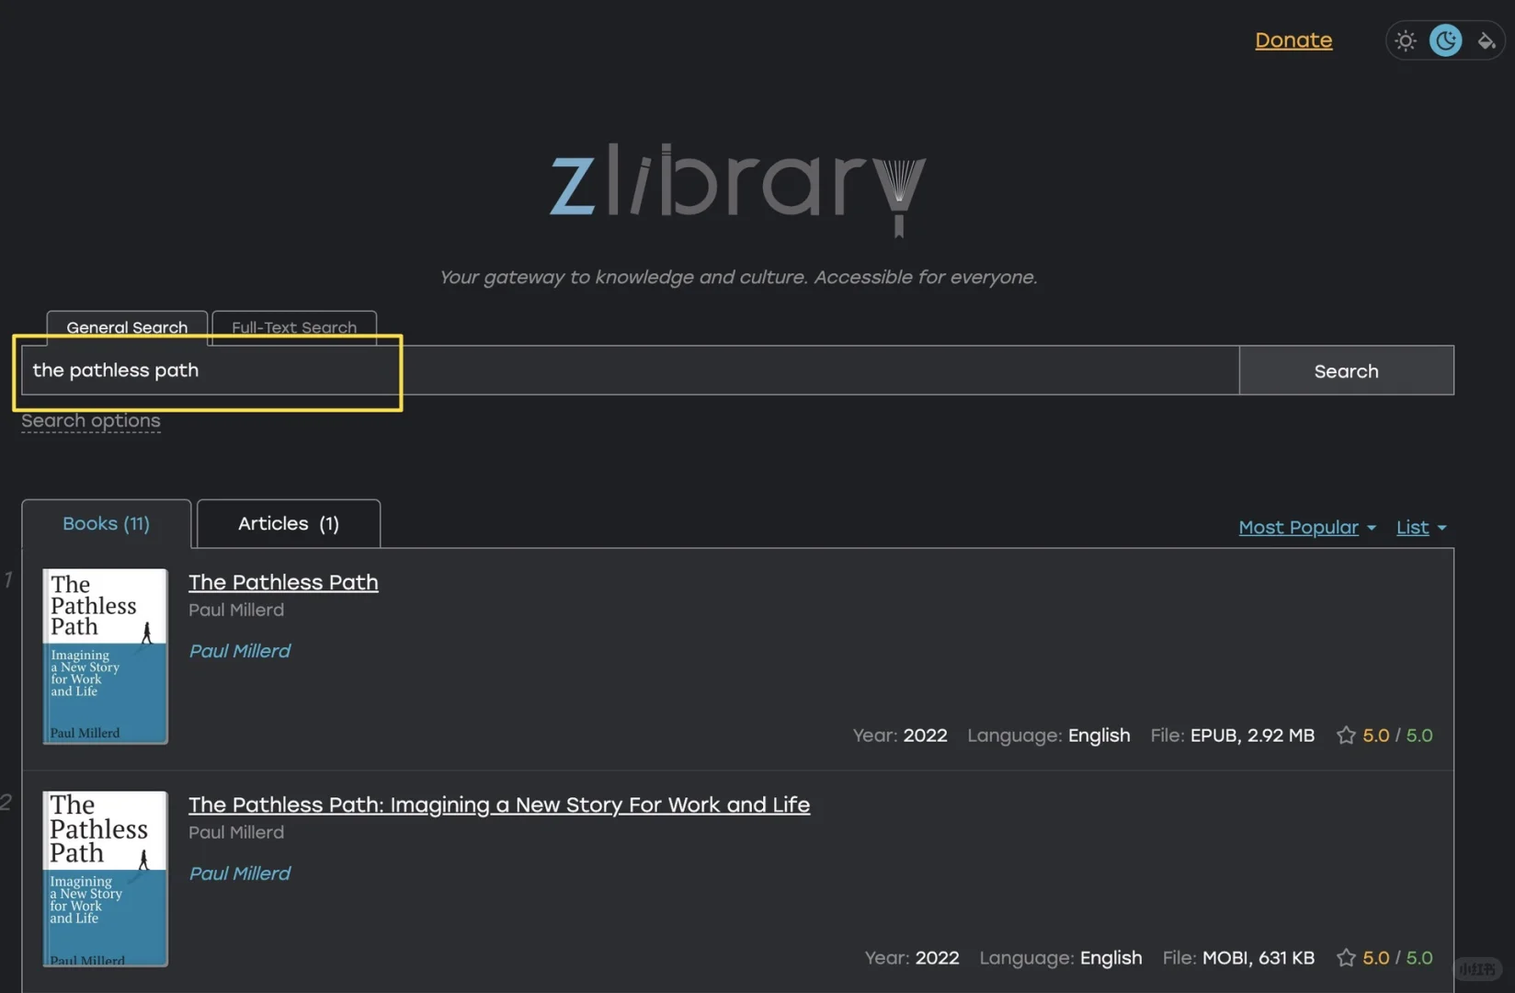Click the year 2022 on the MOBI result
Viewport: 1515px width, 993px height.
pyautogui.click(x=937, y=958)
